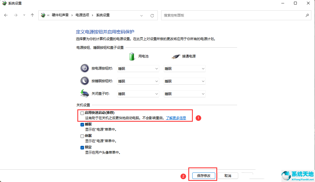Toggle the 锁定 checkbox
Viewport: 315px width, 182px height.
click(x=82, y=148)
